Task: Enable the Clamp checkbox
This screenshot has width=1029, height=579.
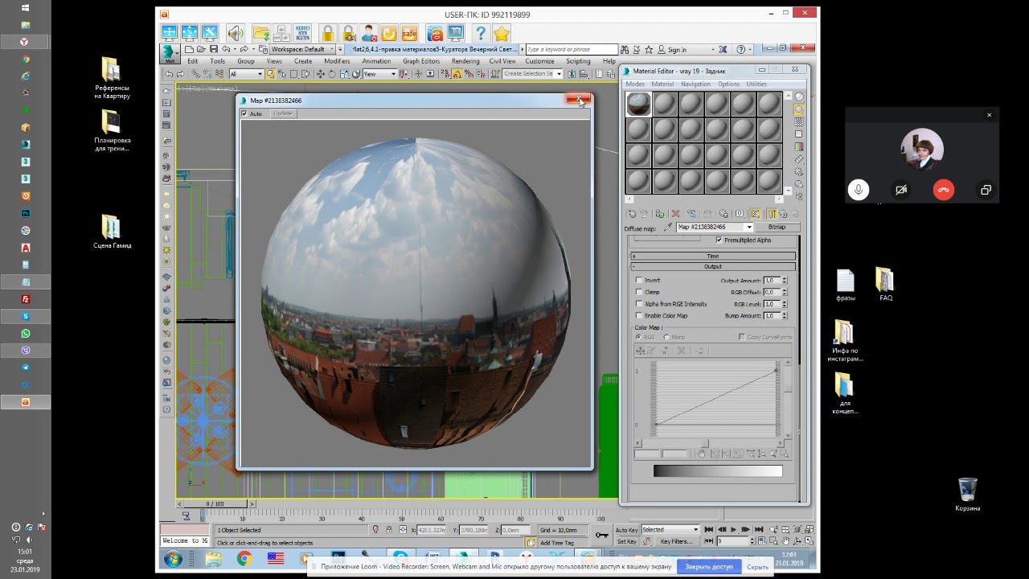Action: click(639, 292)
